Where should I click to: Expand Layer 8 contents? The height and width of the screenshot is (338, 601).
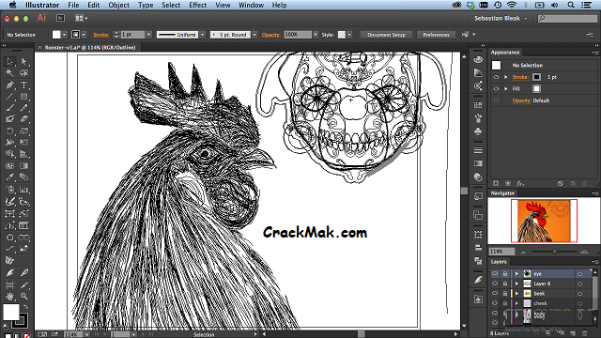click(x=516, y=284)
